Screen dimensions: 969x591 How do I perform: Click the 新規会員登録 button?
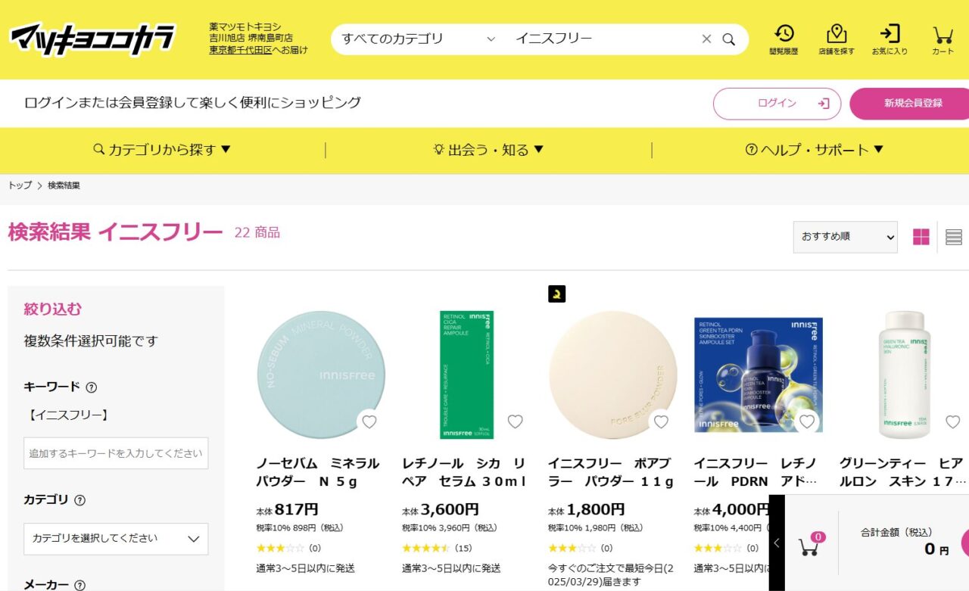coord(911,104)
